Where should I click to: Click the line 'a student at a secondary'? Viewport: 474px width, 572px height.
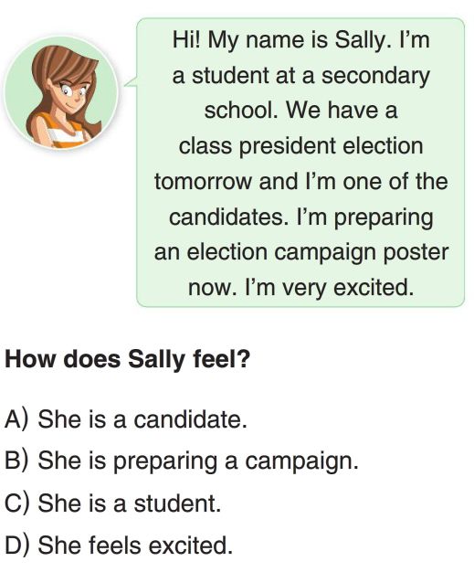point(300,76)
